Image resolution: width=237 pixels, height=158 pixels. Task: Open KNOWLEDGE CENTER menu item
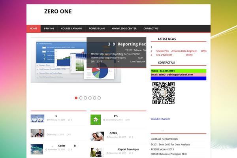[124, 28]
